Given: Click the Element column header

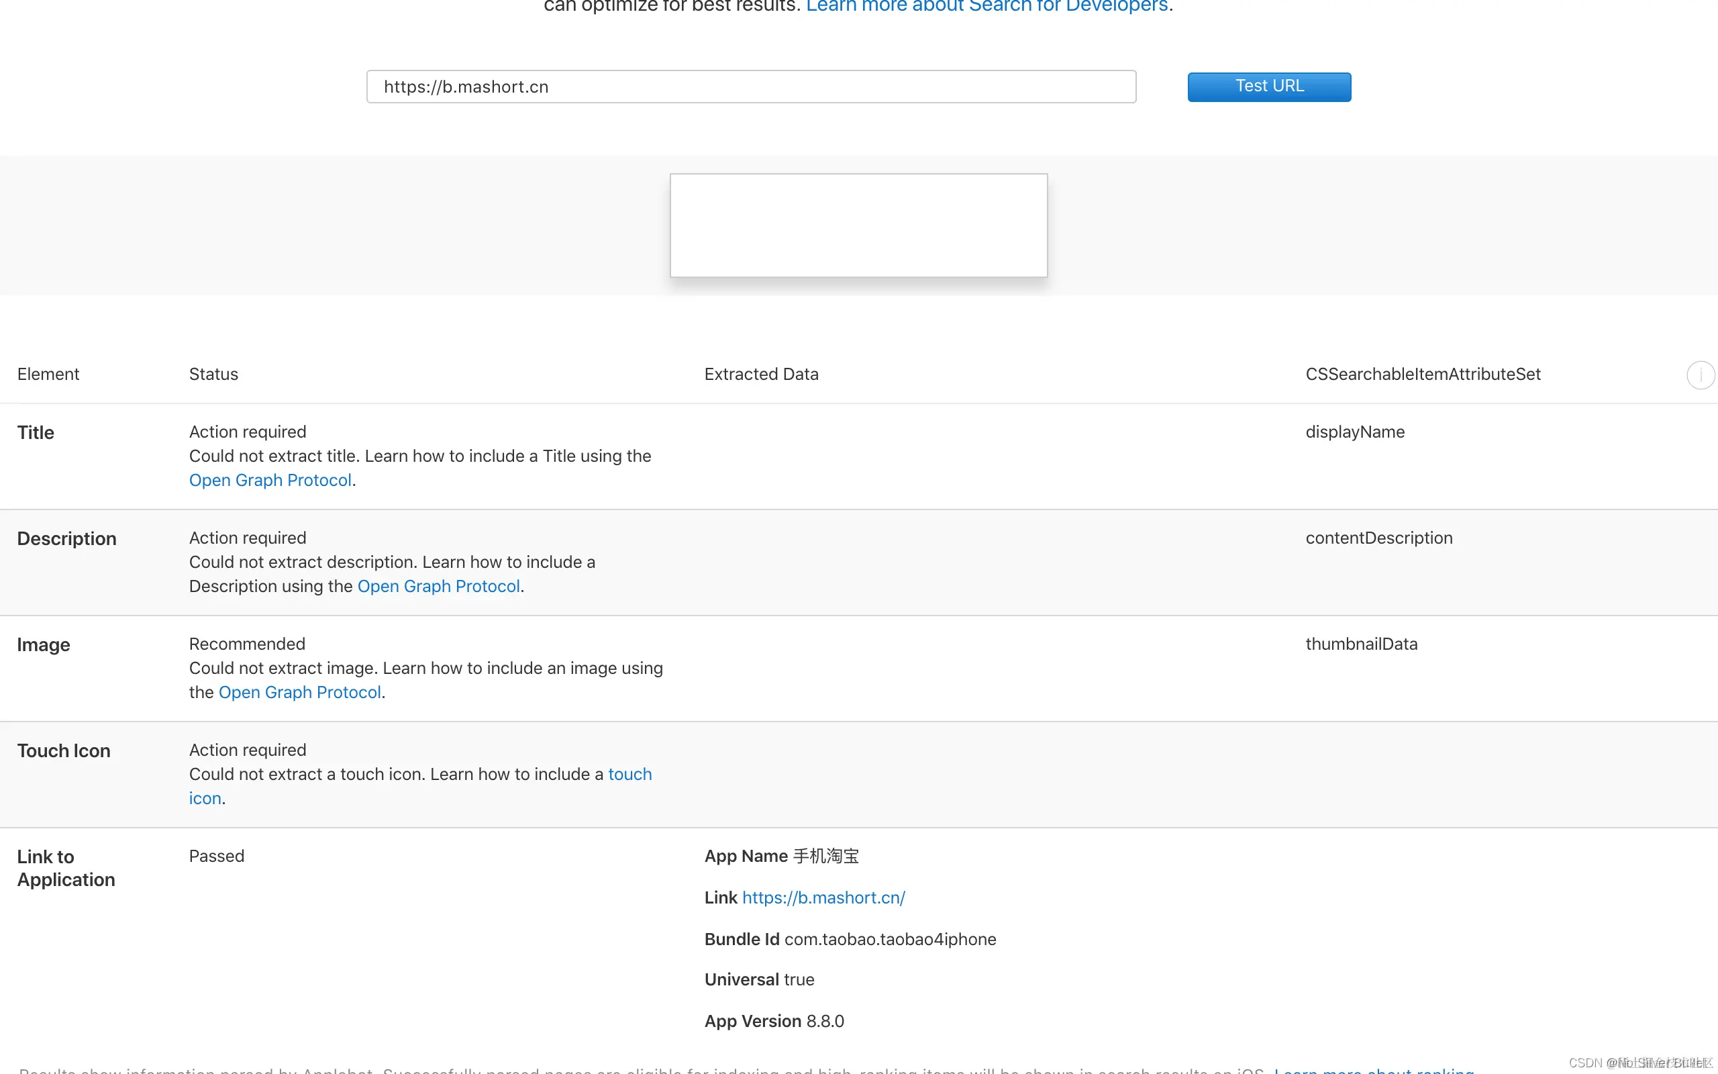Looking at the screenshot, I should click(x=48, y=375).
